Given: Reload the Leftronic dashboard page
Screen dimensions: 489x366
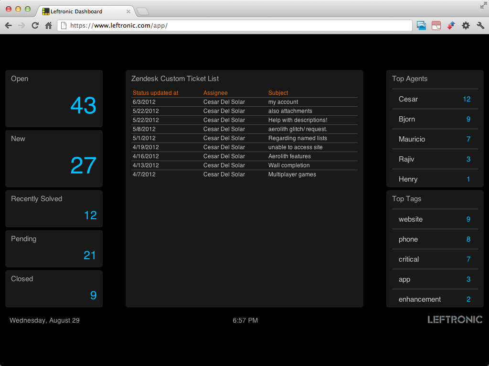Looking at the screenshot, I should (x=35, y=26).
